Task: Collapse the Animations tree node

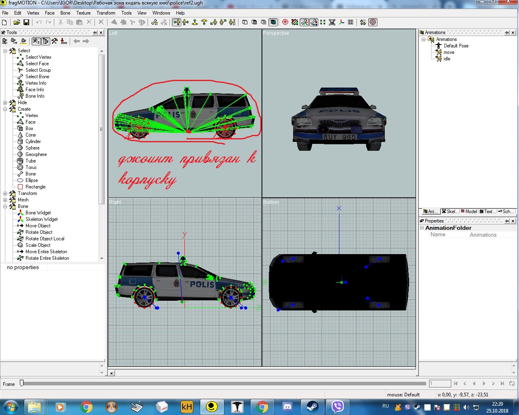Action: (423, 39)
